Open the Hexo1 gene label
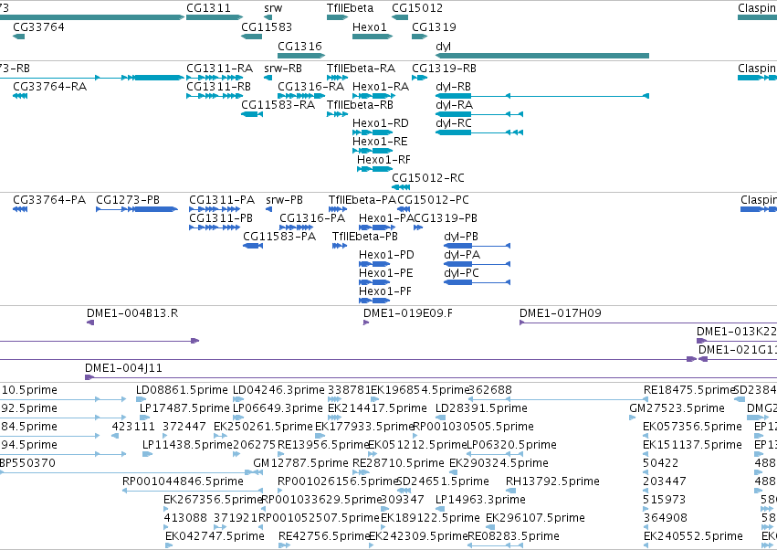 (x=369, y=26)
